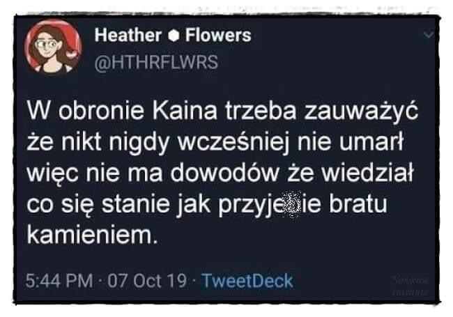
Task: Click the word "wcześniej" in the tweet
Action: coord(233,142)
